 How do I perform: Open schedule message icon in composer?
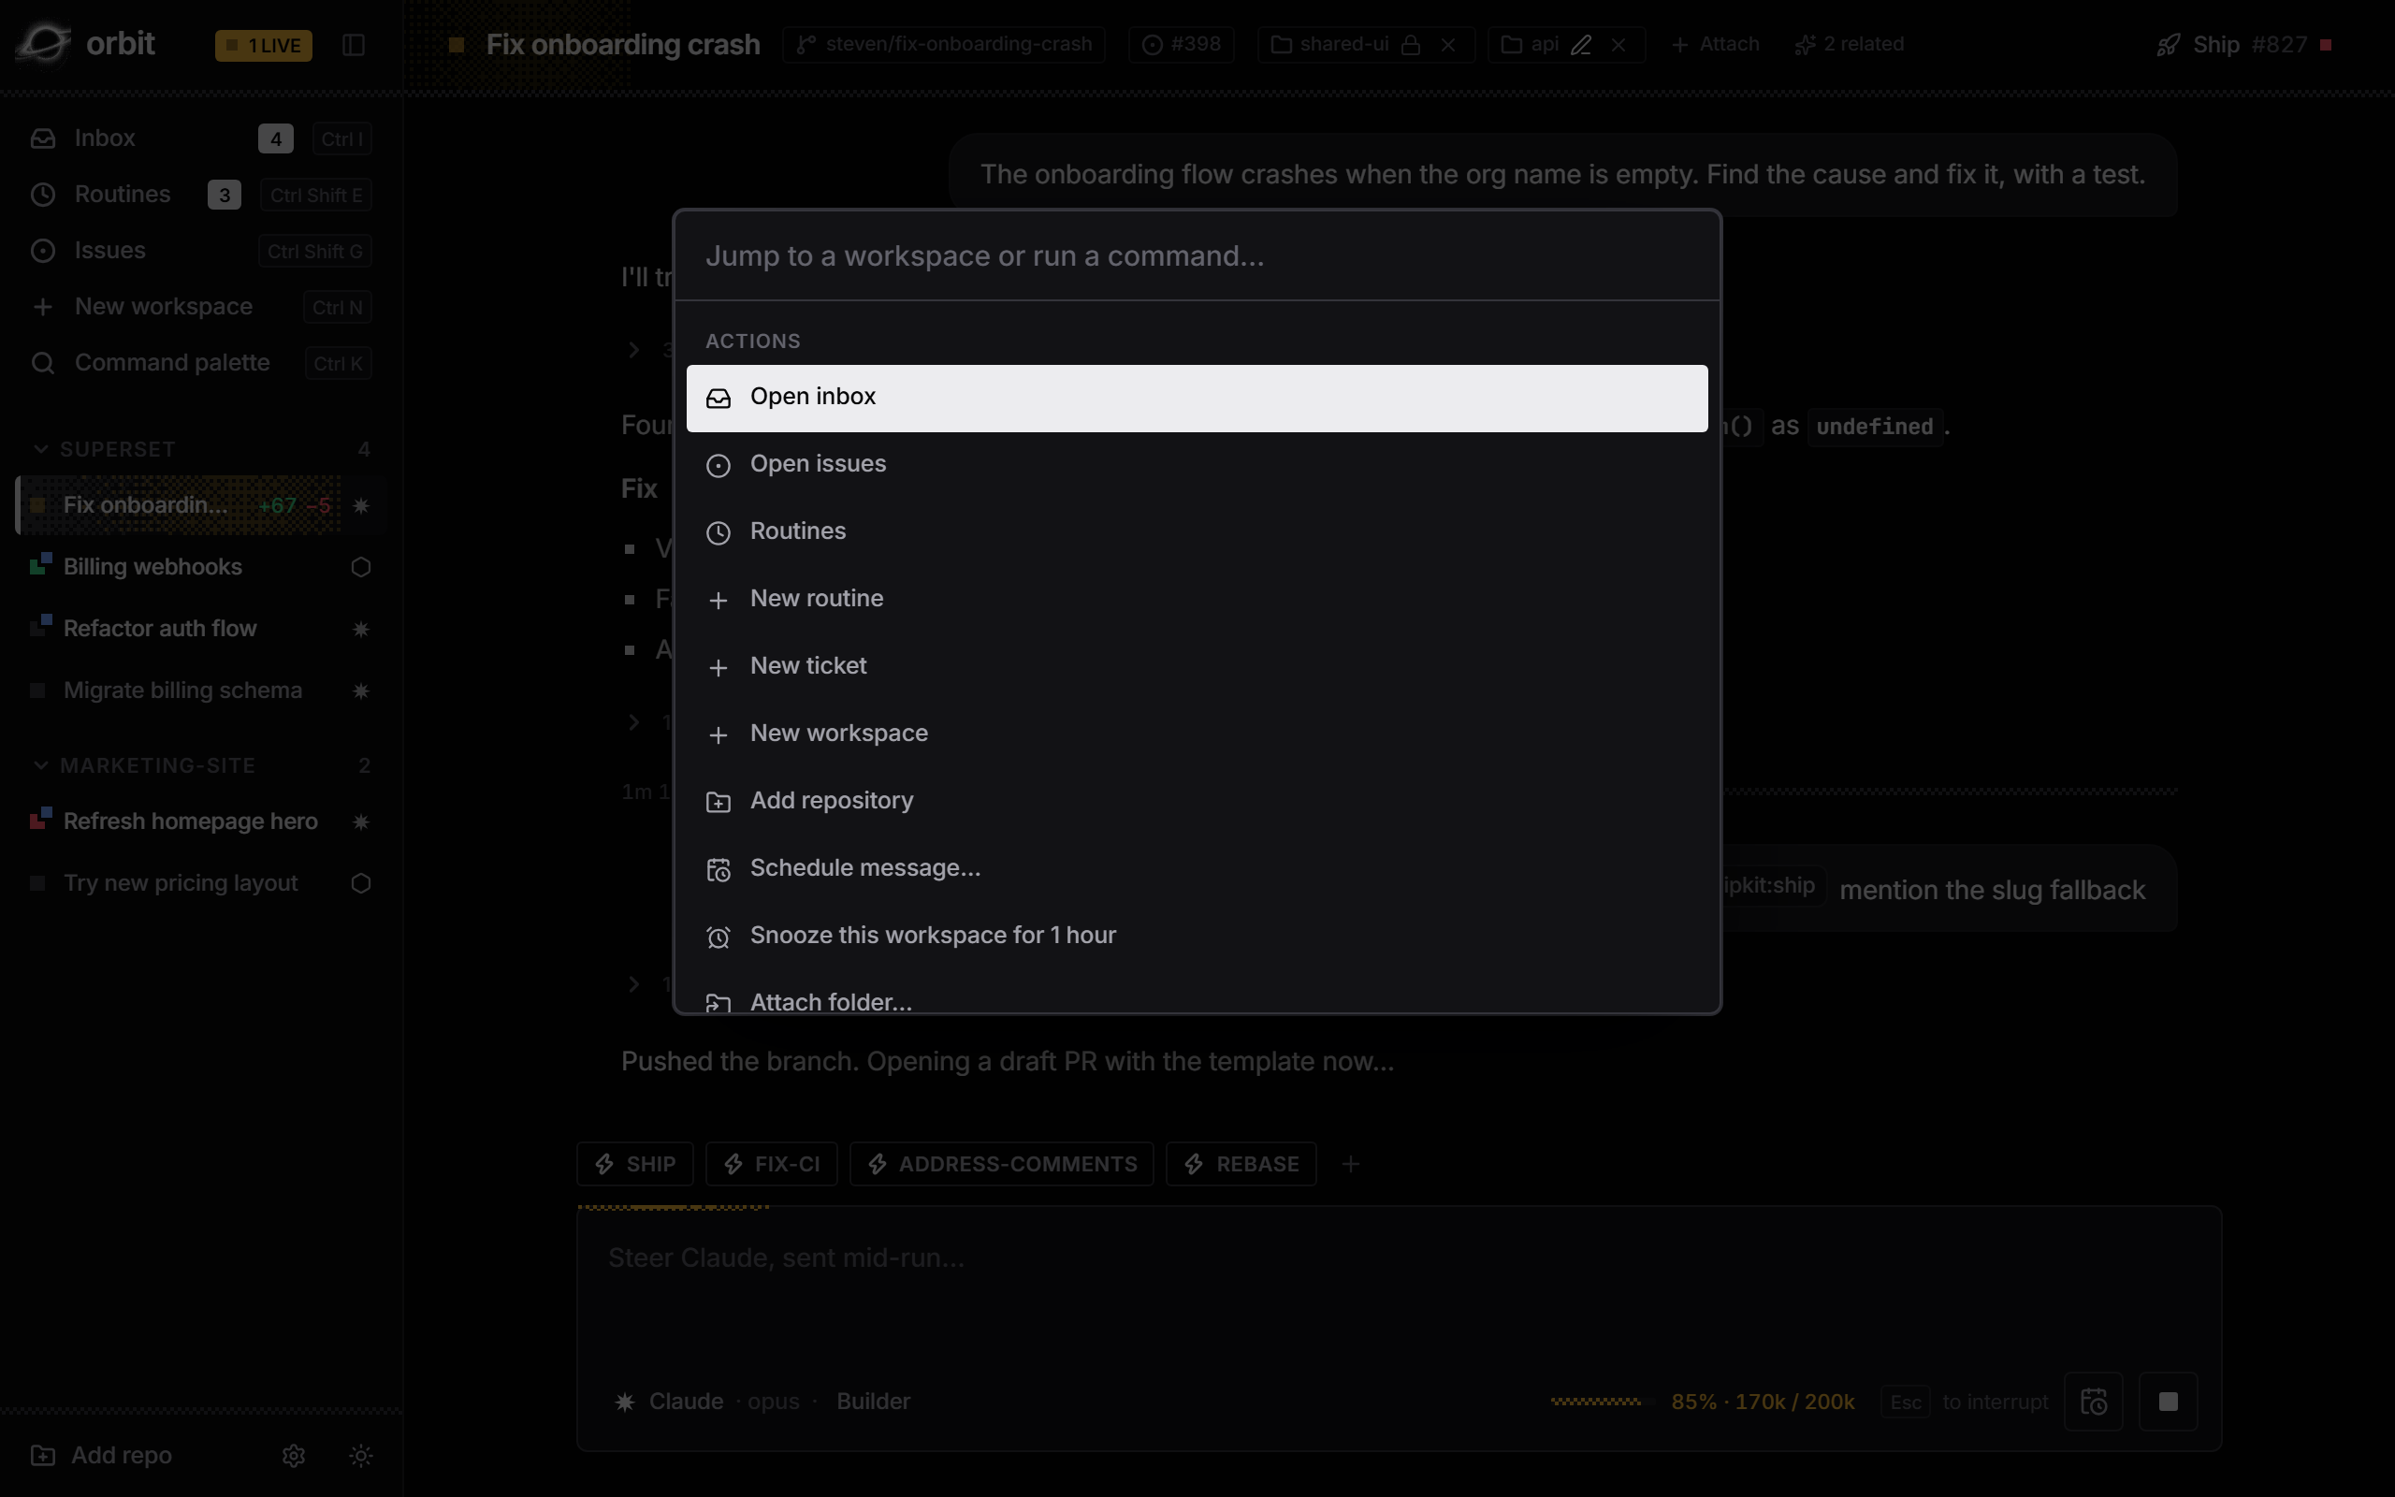tap(2093, 1402)
